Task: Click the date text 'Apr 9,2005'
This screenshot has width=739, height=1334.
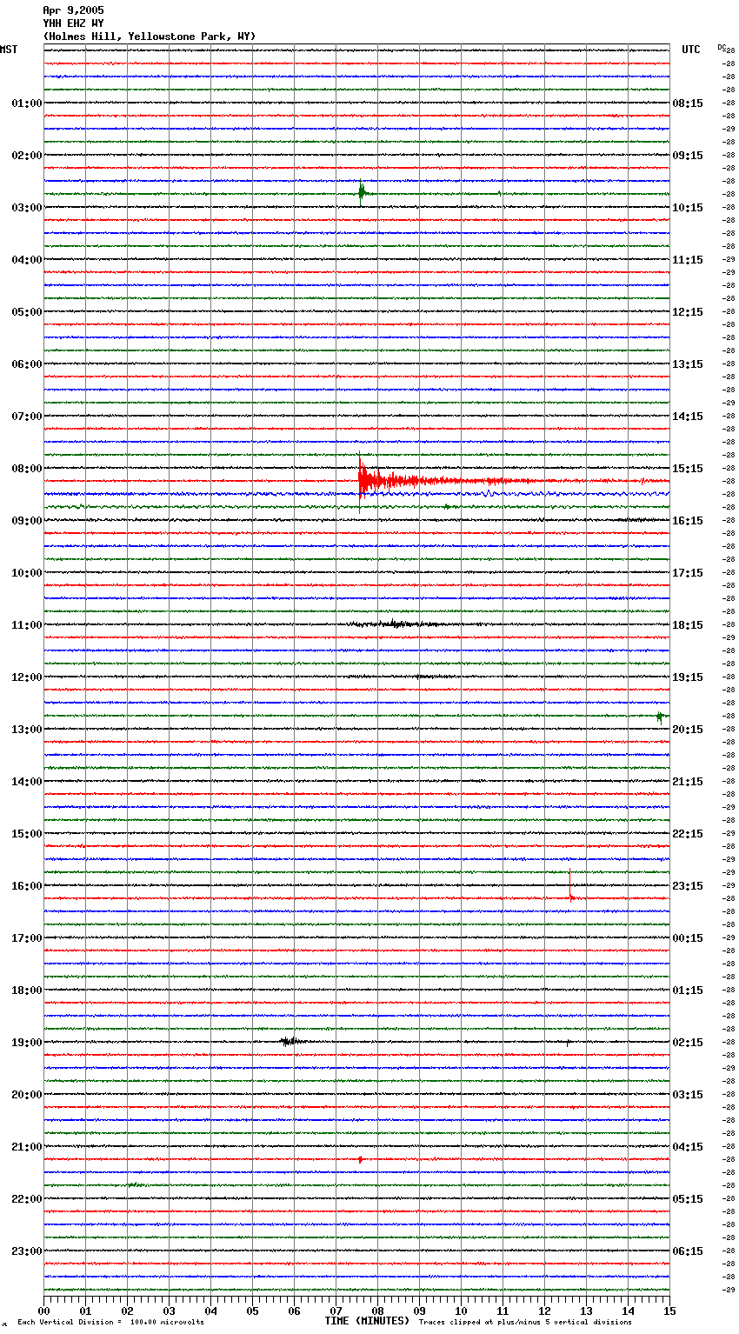Action: point(73,10)
